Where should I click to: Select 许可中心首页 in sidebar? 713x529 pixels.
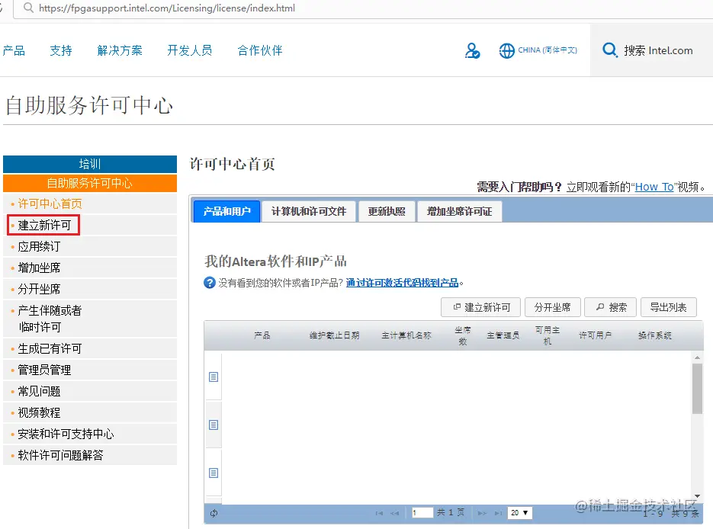click(50, 204)
